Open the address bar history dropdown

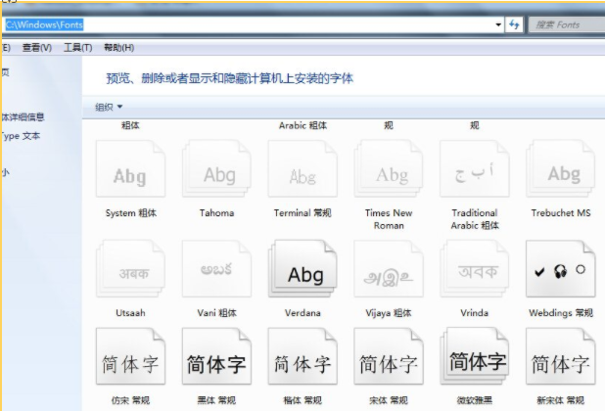tap(498, 25)
